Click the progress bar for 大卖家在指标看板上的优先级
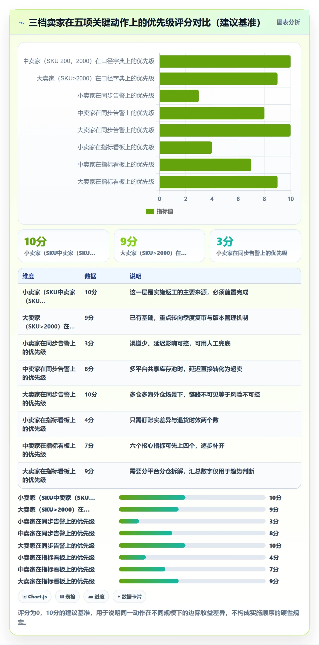Image resolution: width=319 pixels, height=645 pixels. (x=192, y=581)
